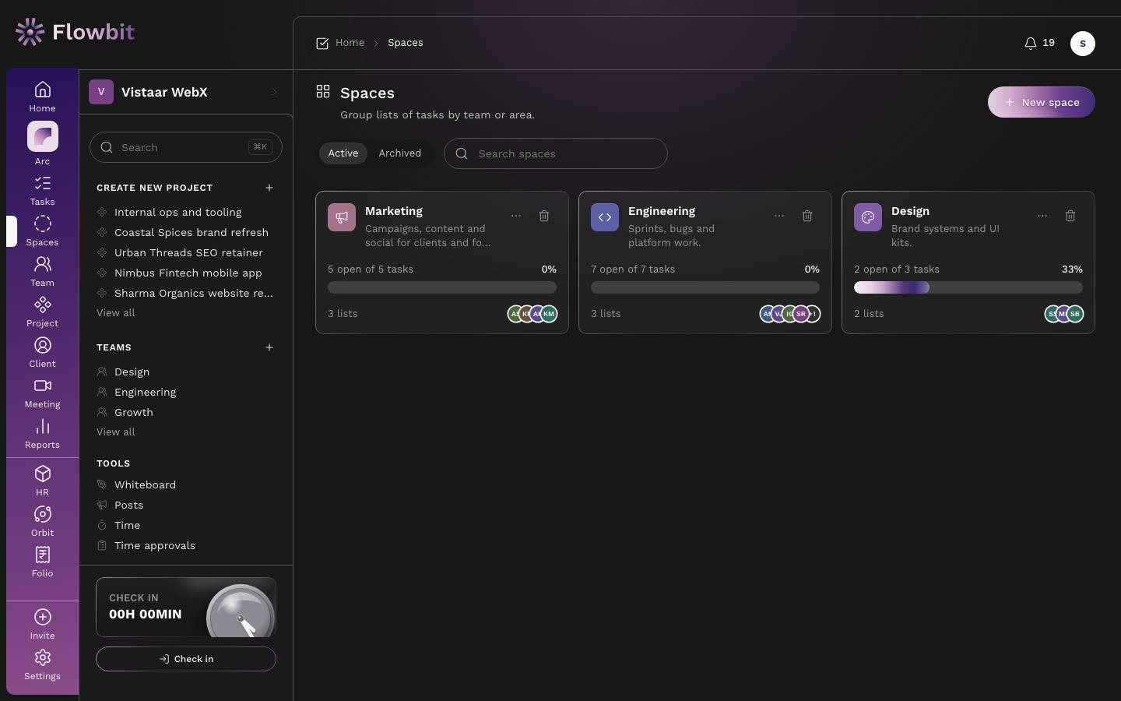Click the New space button
Image resolution: width=1121 pixels, height=701 pixels.
pyautogui.click(x=1042, y=102)
